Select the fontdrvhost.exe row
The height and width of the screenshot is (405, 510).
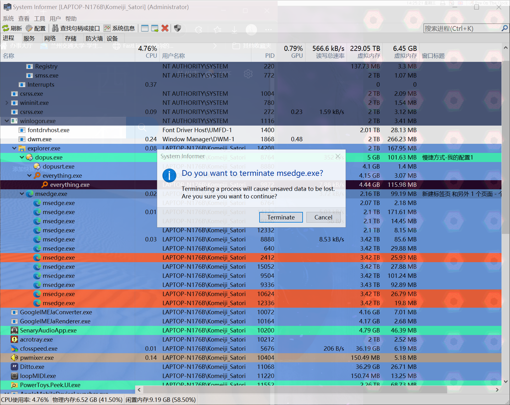pos(251,130)
